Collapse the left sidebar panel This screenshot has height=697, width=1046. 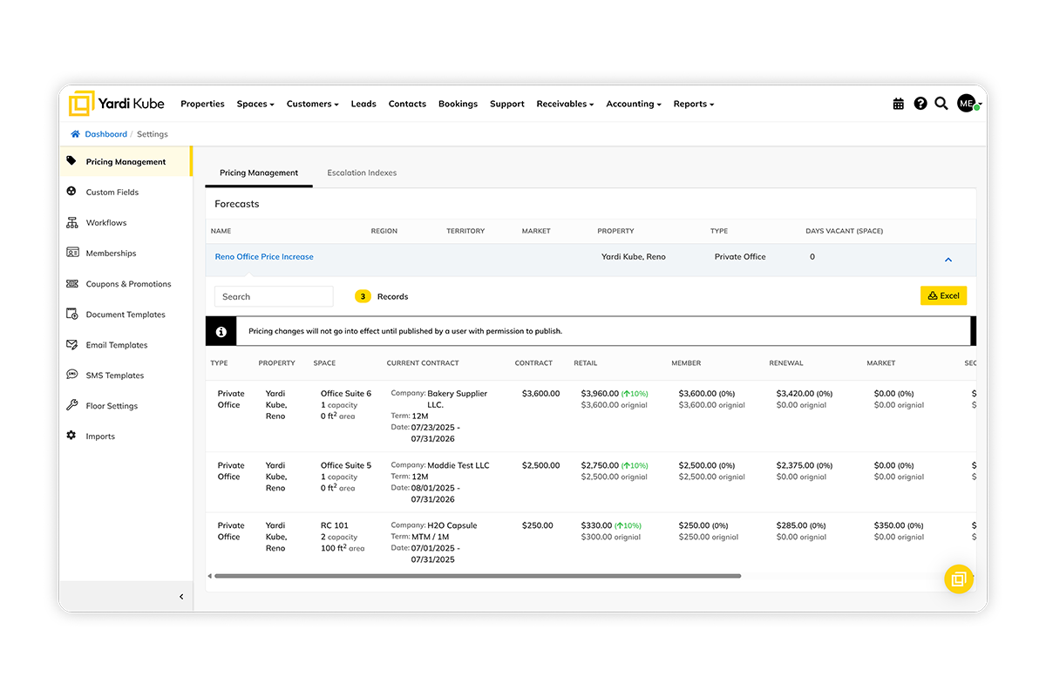[x=181, y=597]
